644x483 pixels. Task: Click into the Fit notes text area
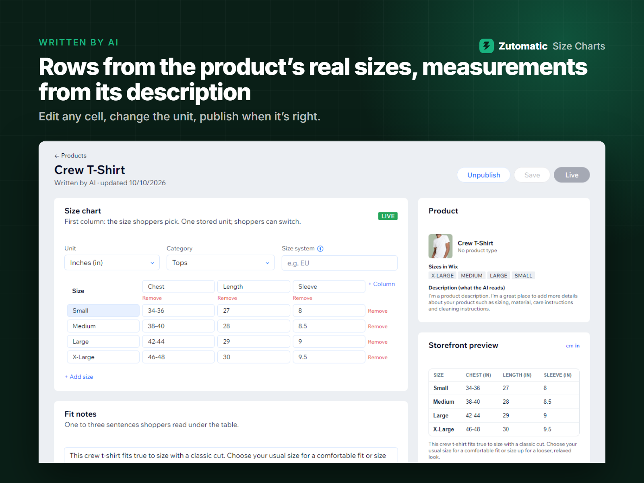pyautogui.click(x=231, y=455)
